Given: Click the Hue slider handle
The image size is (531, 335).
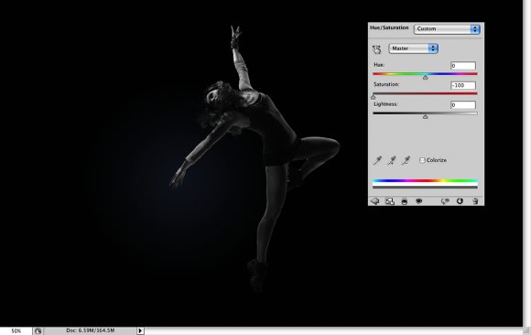Looking at the screenshot, I should [426, 78].
